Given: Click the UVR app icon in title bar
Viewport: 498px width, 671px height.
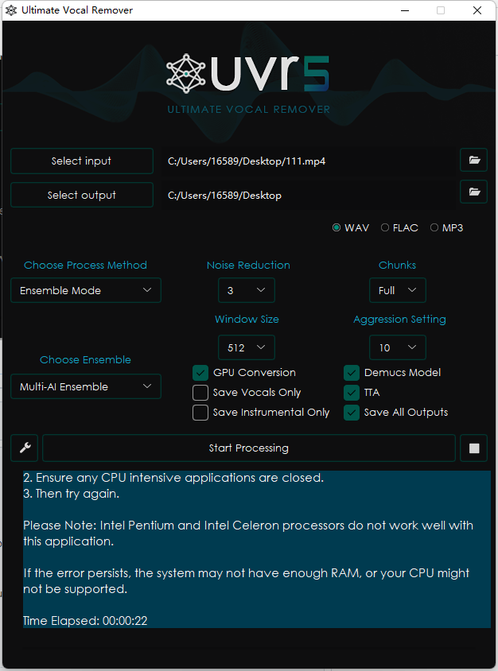Looking at the screenshot, I should point(10,10).
